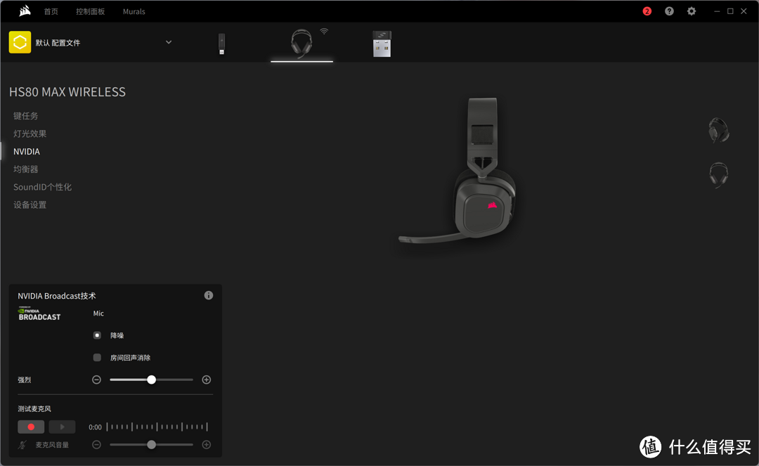The image size is (759, 466).
Task: Show NVIDIA Broadcast info tooltip icon
Action: [209, 295]
